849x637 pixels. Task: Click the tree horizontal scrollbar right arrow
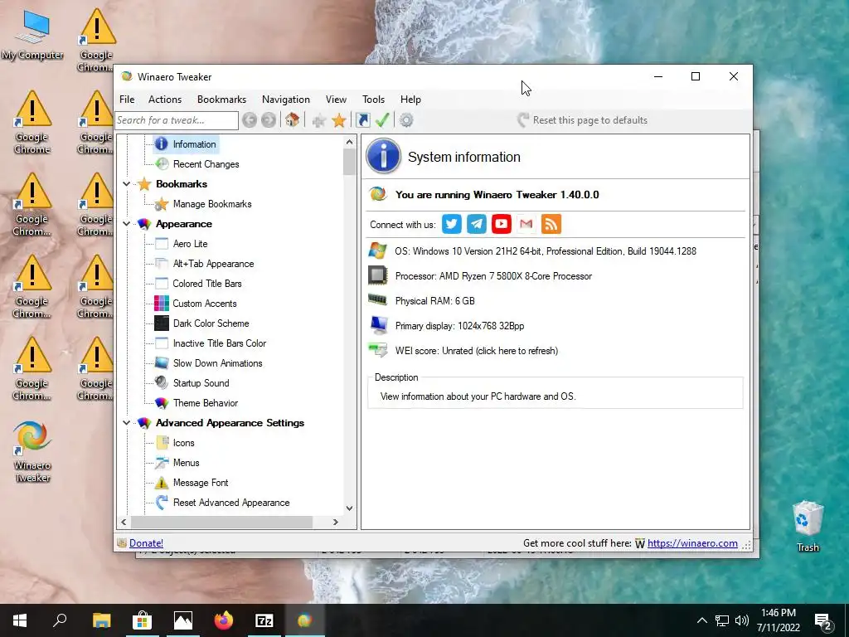[336, 523]
